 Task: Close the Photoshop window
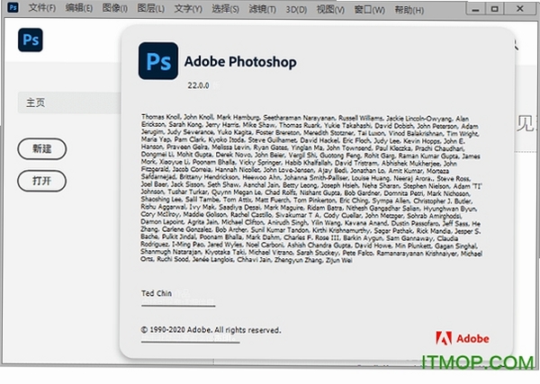[x=519, y=9]
